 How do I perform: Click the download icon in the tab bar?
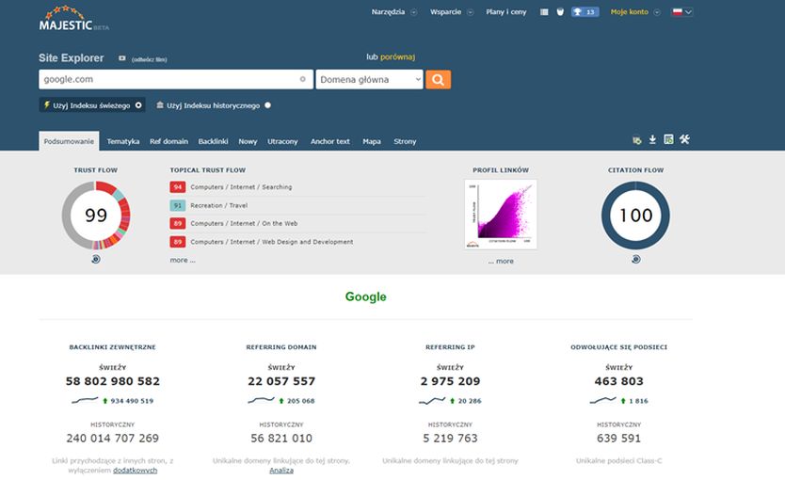coord(652,140)
